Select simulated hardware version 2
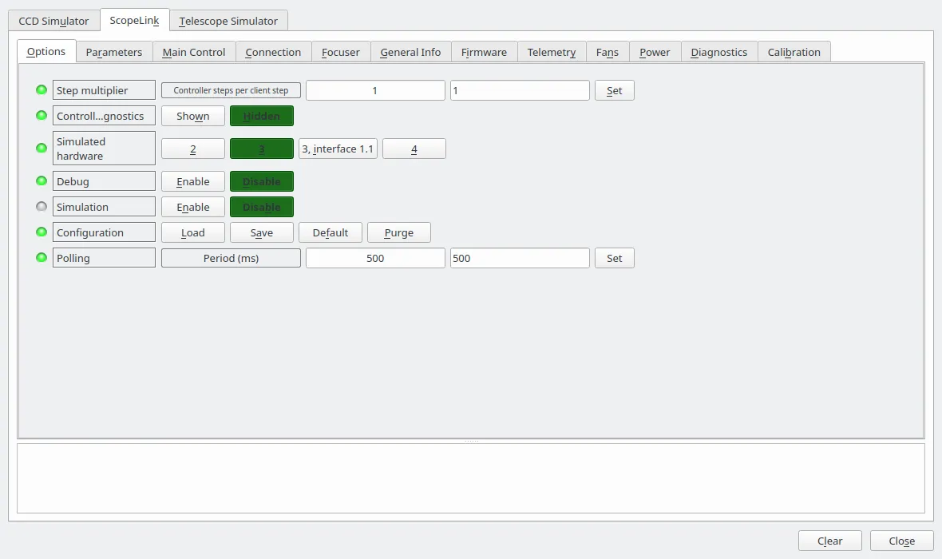The image size is (942, 559). (x=193, y=149)
